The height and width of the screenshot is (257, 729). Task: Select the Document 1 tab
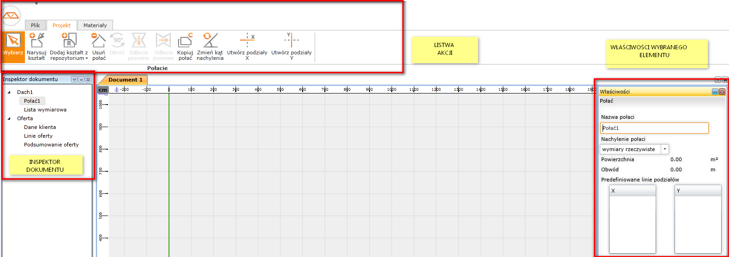coord(125,80)
